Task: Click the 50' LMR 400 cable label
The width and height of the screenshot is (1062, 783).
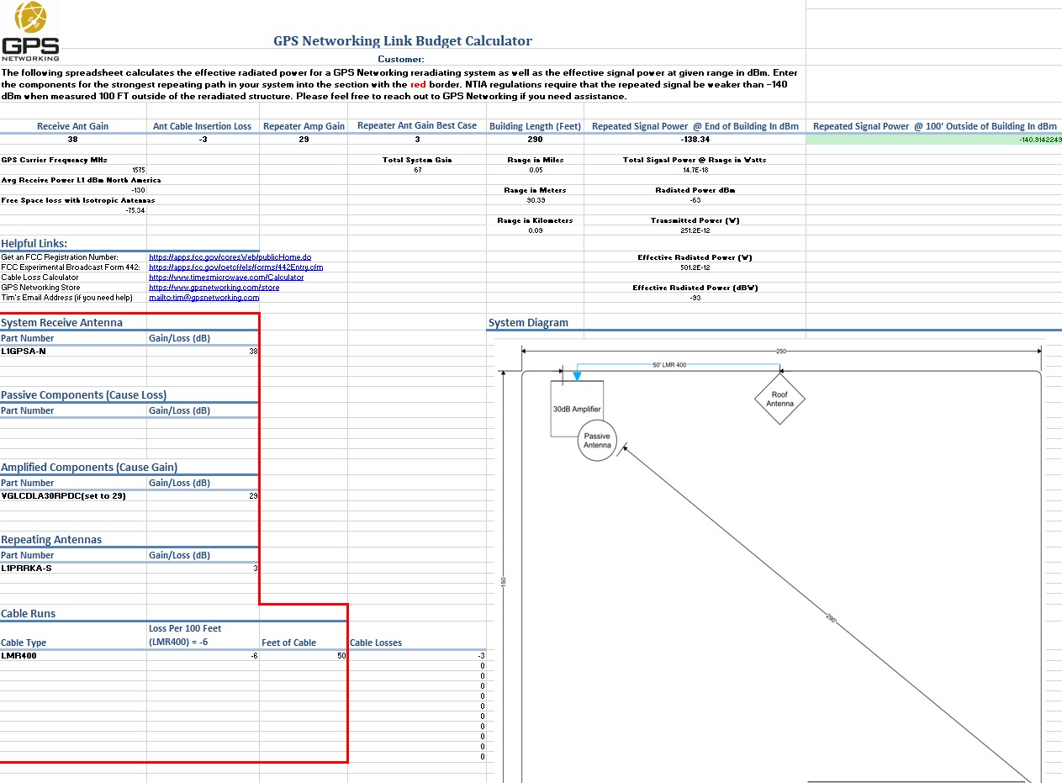Action: 669,366
